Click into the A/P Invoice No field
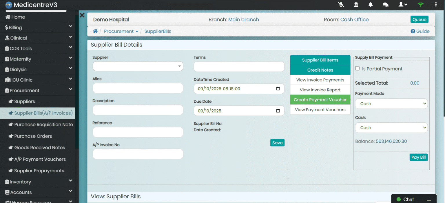 tap(138, 154)
